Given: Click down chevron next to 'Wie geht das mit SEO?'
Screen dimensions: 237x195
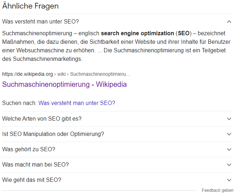Looking at the screenshot, I should 229,180.
